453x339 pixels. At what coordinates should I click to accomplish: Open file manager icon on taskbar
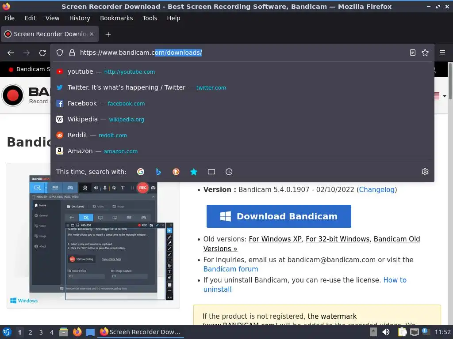(64, 332)
